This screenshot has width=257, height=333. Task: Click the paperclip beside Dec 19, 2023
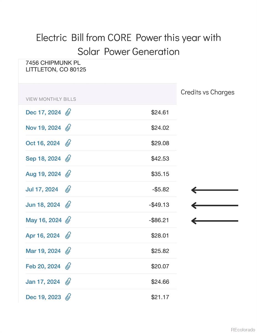click(x=68, y=297)
